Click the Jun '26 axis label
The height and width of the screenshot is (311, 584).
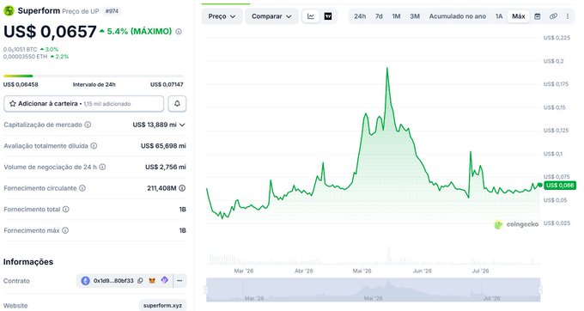(422, 271)
